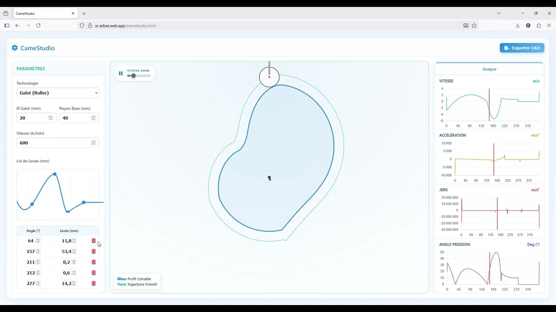Reload the page in the browser
Image resolution: width=556 pixels, height=312 pixels.
[38, 26]
